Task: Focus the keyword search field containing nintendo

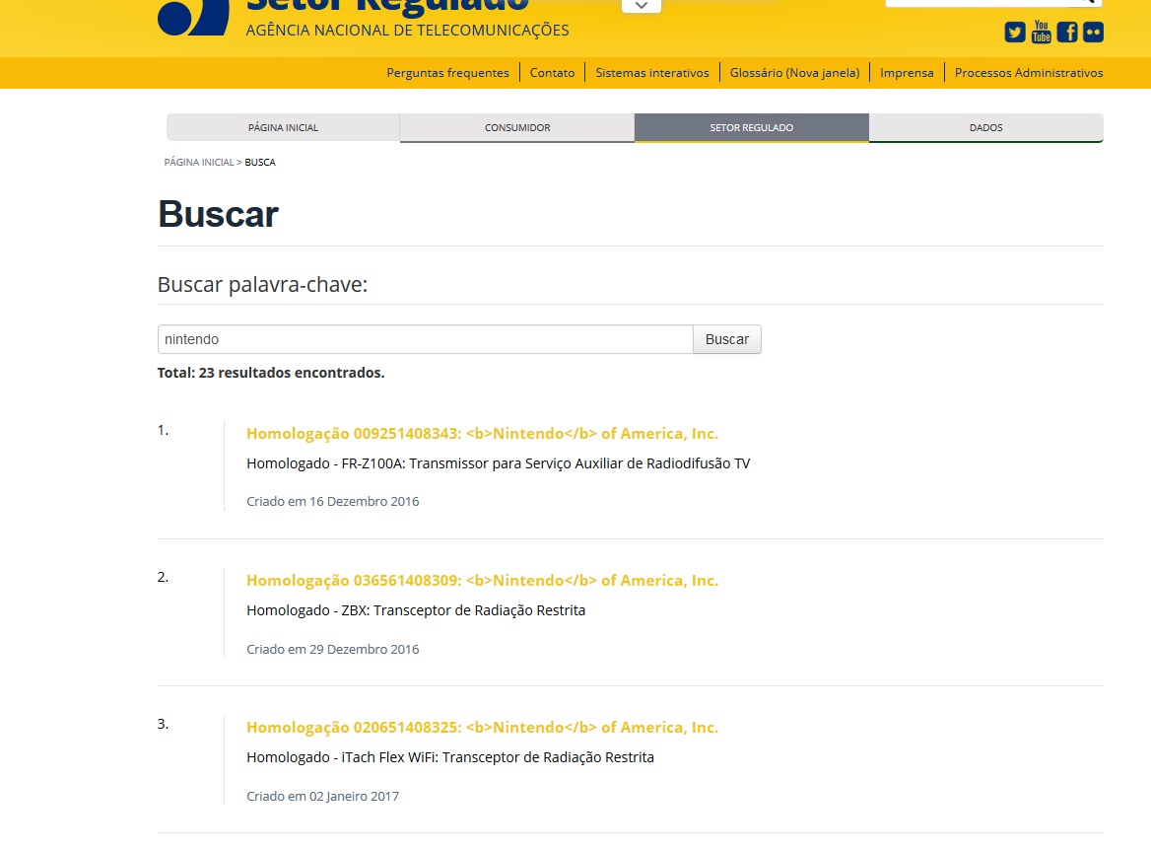Action: (x=425, y=339)
